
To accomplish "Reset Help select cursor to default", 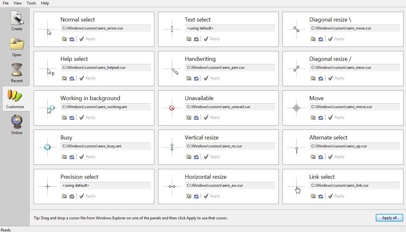I will coord(72,78).
